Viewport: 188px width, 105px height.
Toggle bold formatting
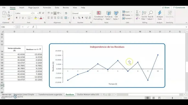point(16,18)
